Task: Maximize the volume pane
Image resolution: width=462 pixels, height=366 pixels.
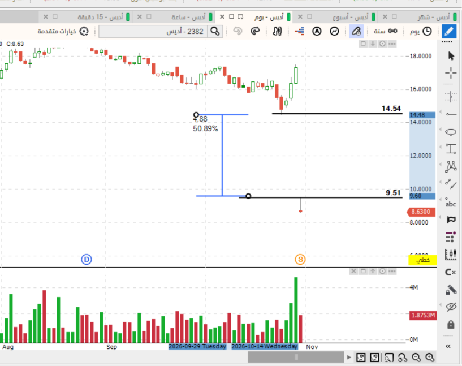Action: pos(363,271)
